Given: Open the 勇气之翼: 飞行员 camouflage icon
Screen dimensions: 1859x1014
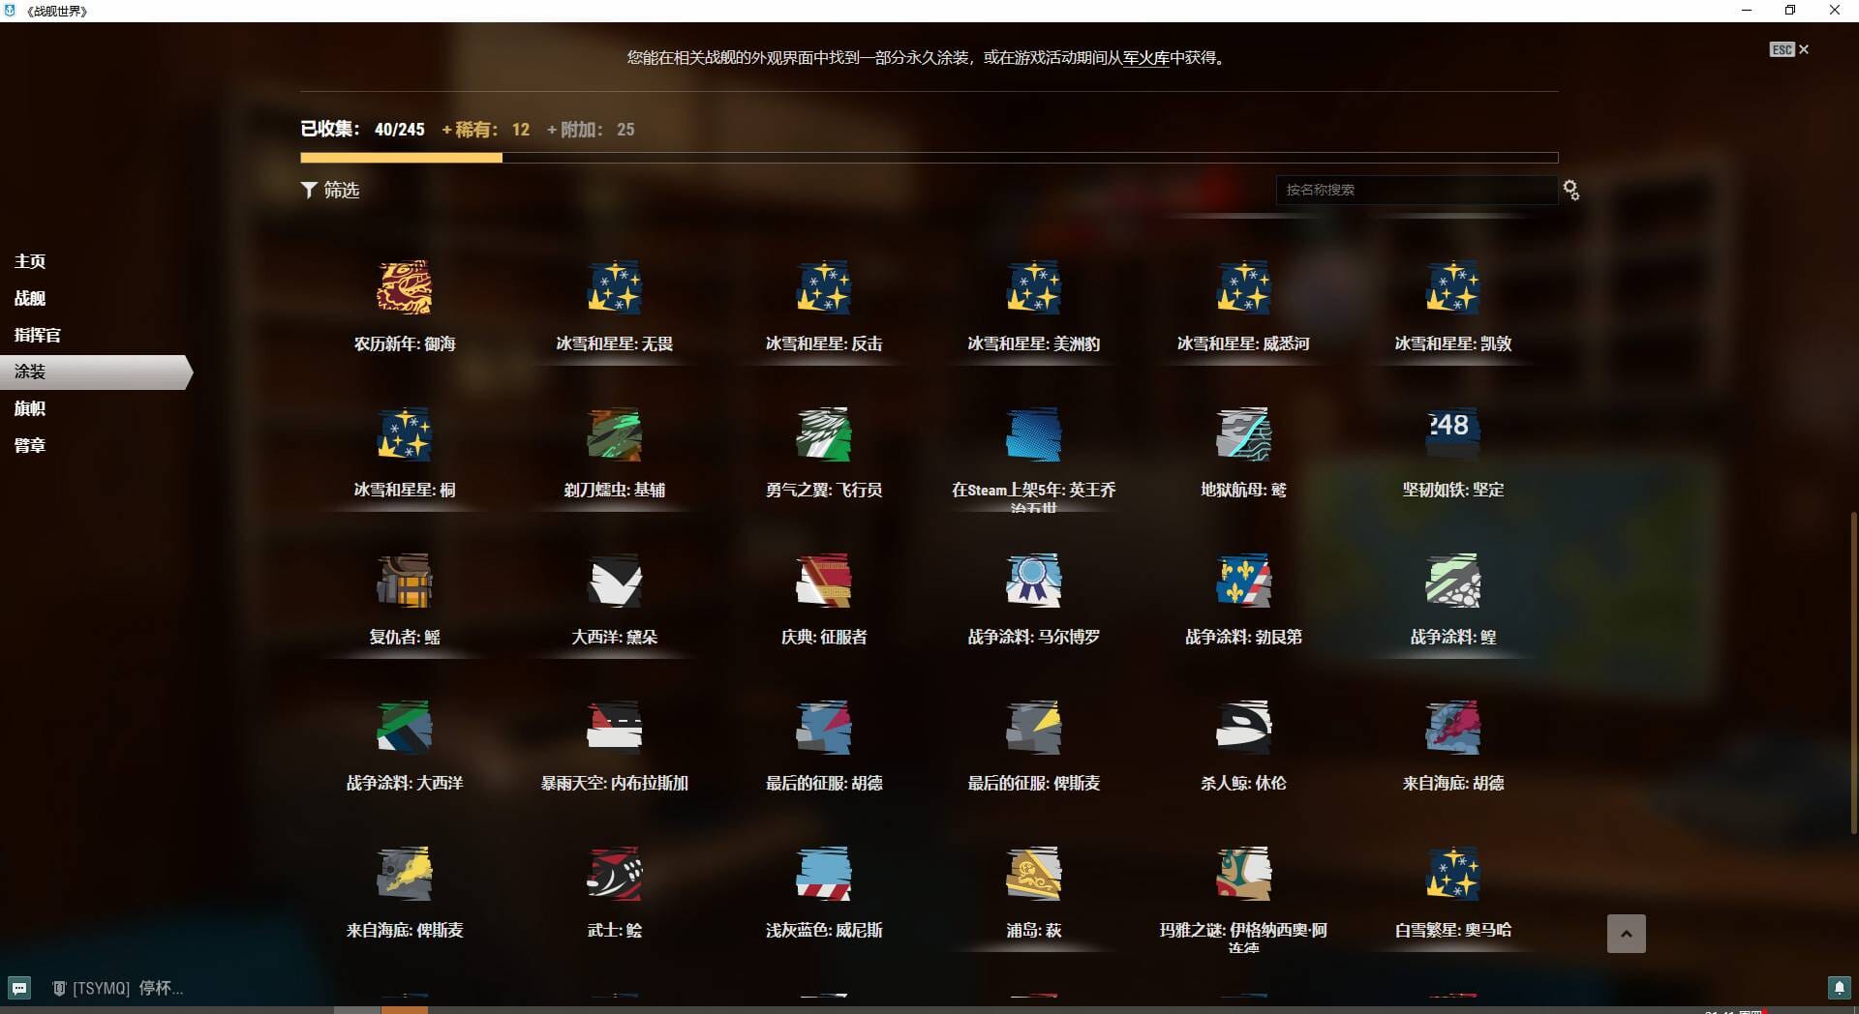Looking at the screenshot, I should (823, 434).
